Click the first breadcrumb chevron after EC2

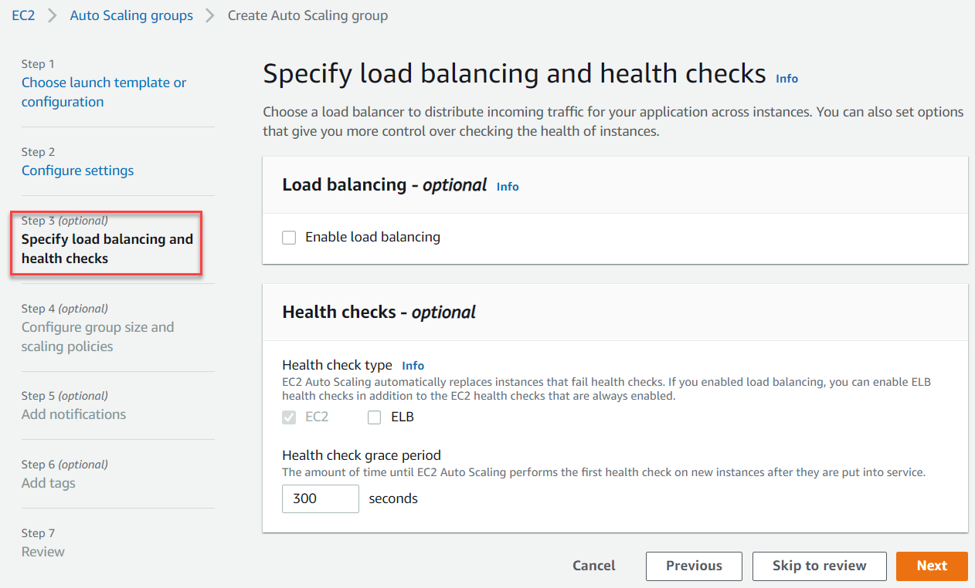[x=53, y=15]
